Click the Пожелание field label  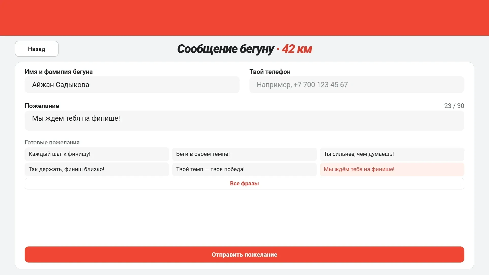click(x=42, y=106)
